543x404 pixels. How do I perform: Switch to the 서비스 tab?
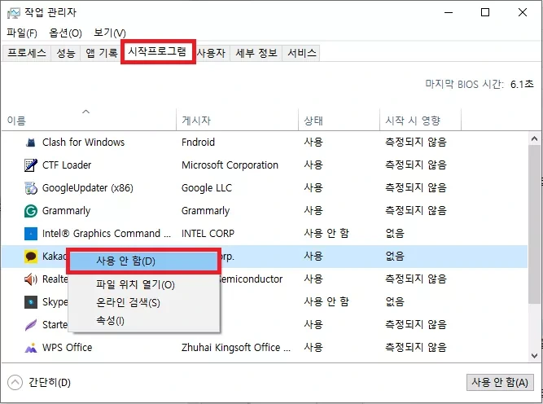click(x=302, y=53)
